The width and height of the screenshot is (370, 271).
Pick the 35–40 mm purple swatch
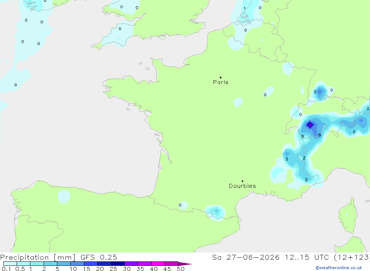[144, 264]
